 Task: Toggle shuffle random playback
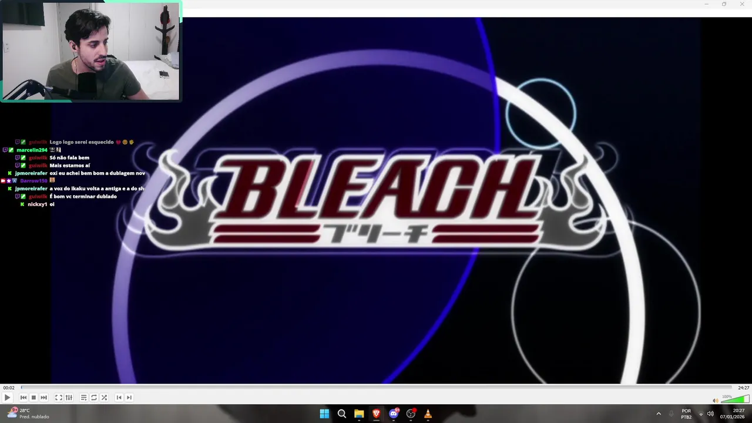pos(104,398)
